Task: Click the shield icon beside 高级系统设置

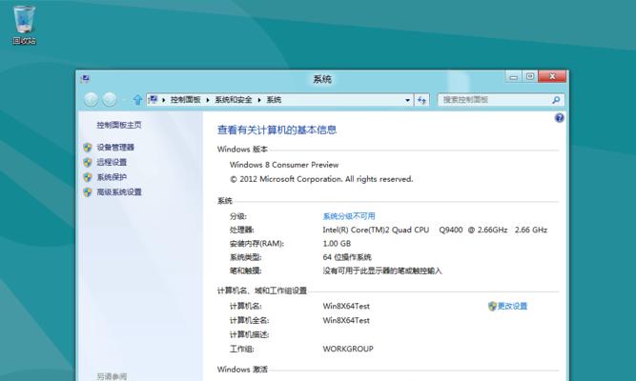Action: 87,191
